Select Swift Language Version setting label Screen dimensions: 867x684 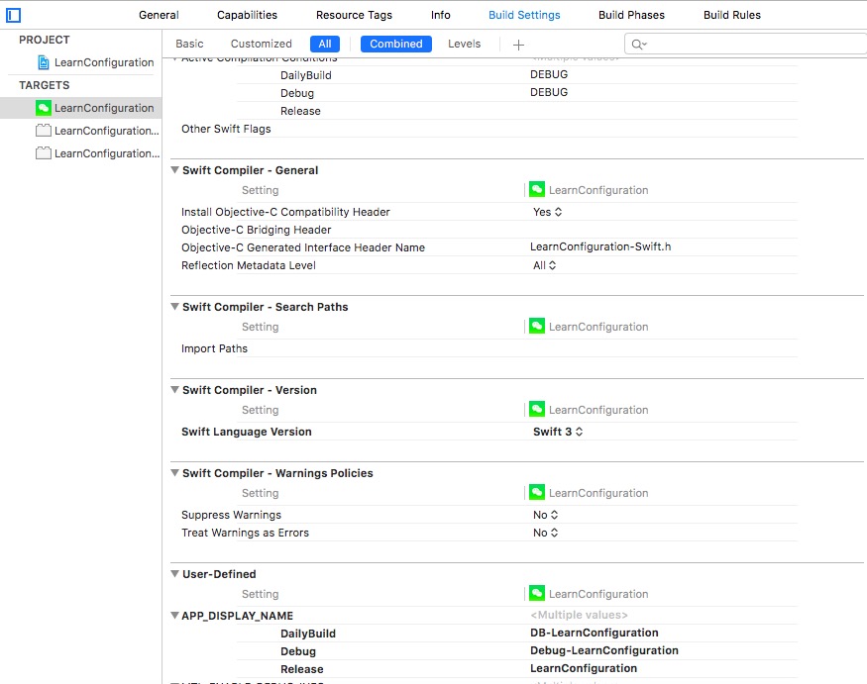[x=246, y=432]
